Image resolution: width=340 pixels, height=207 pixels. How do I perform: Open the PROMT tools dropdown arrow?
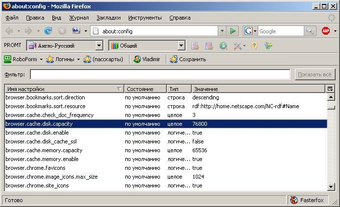pos(244,46)
